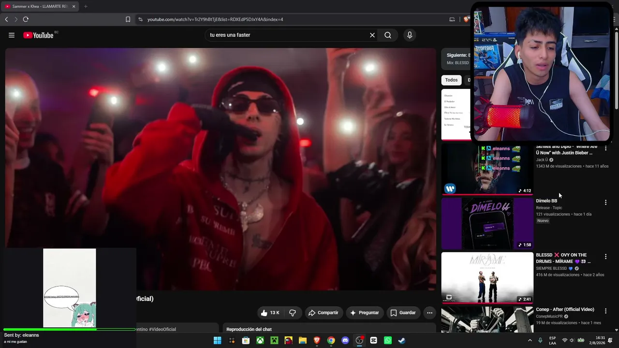Screen dimensions: 619x348
Task: Open Google Chrome from the taskbar
Action: point(331,340)
